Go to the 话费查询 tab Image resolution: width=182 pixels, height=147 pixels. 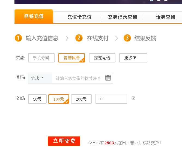coord(166,17)
